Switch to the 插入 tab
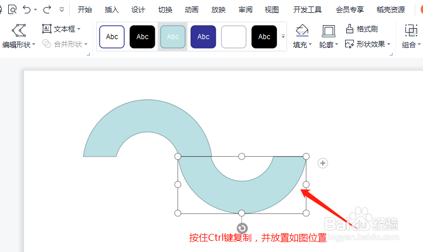Image resolution: width=423 pixels, height=252 pixels. (111, 10)
